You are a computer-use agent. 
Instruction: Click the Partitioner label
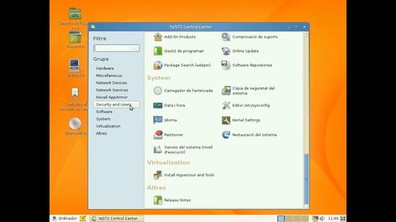tap(173, 135)
